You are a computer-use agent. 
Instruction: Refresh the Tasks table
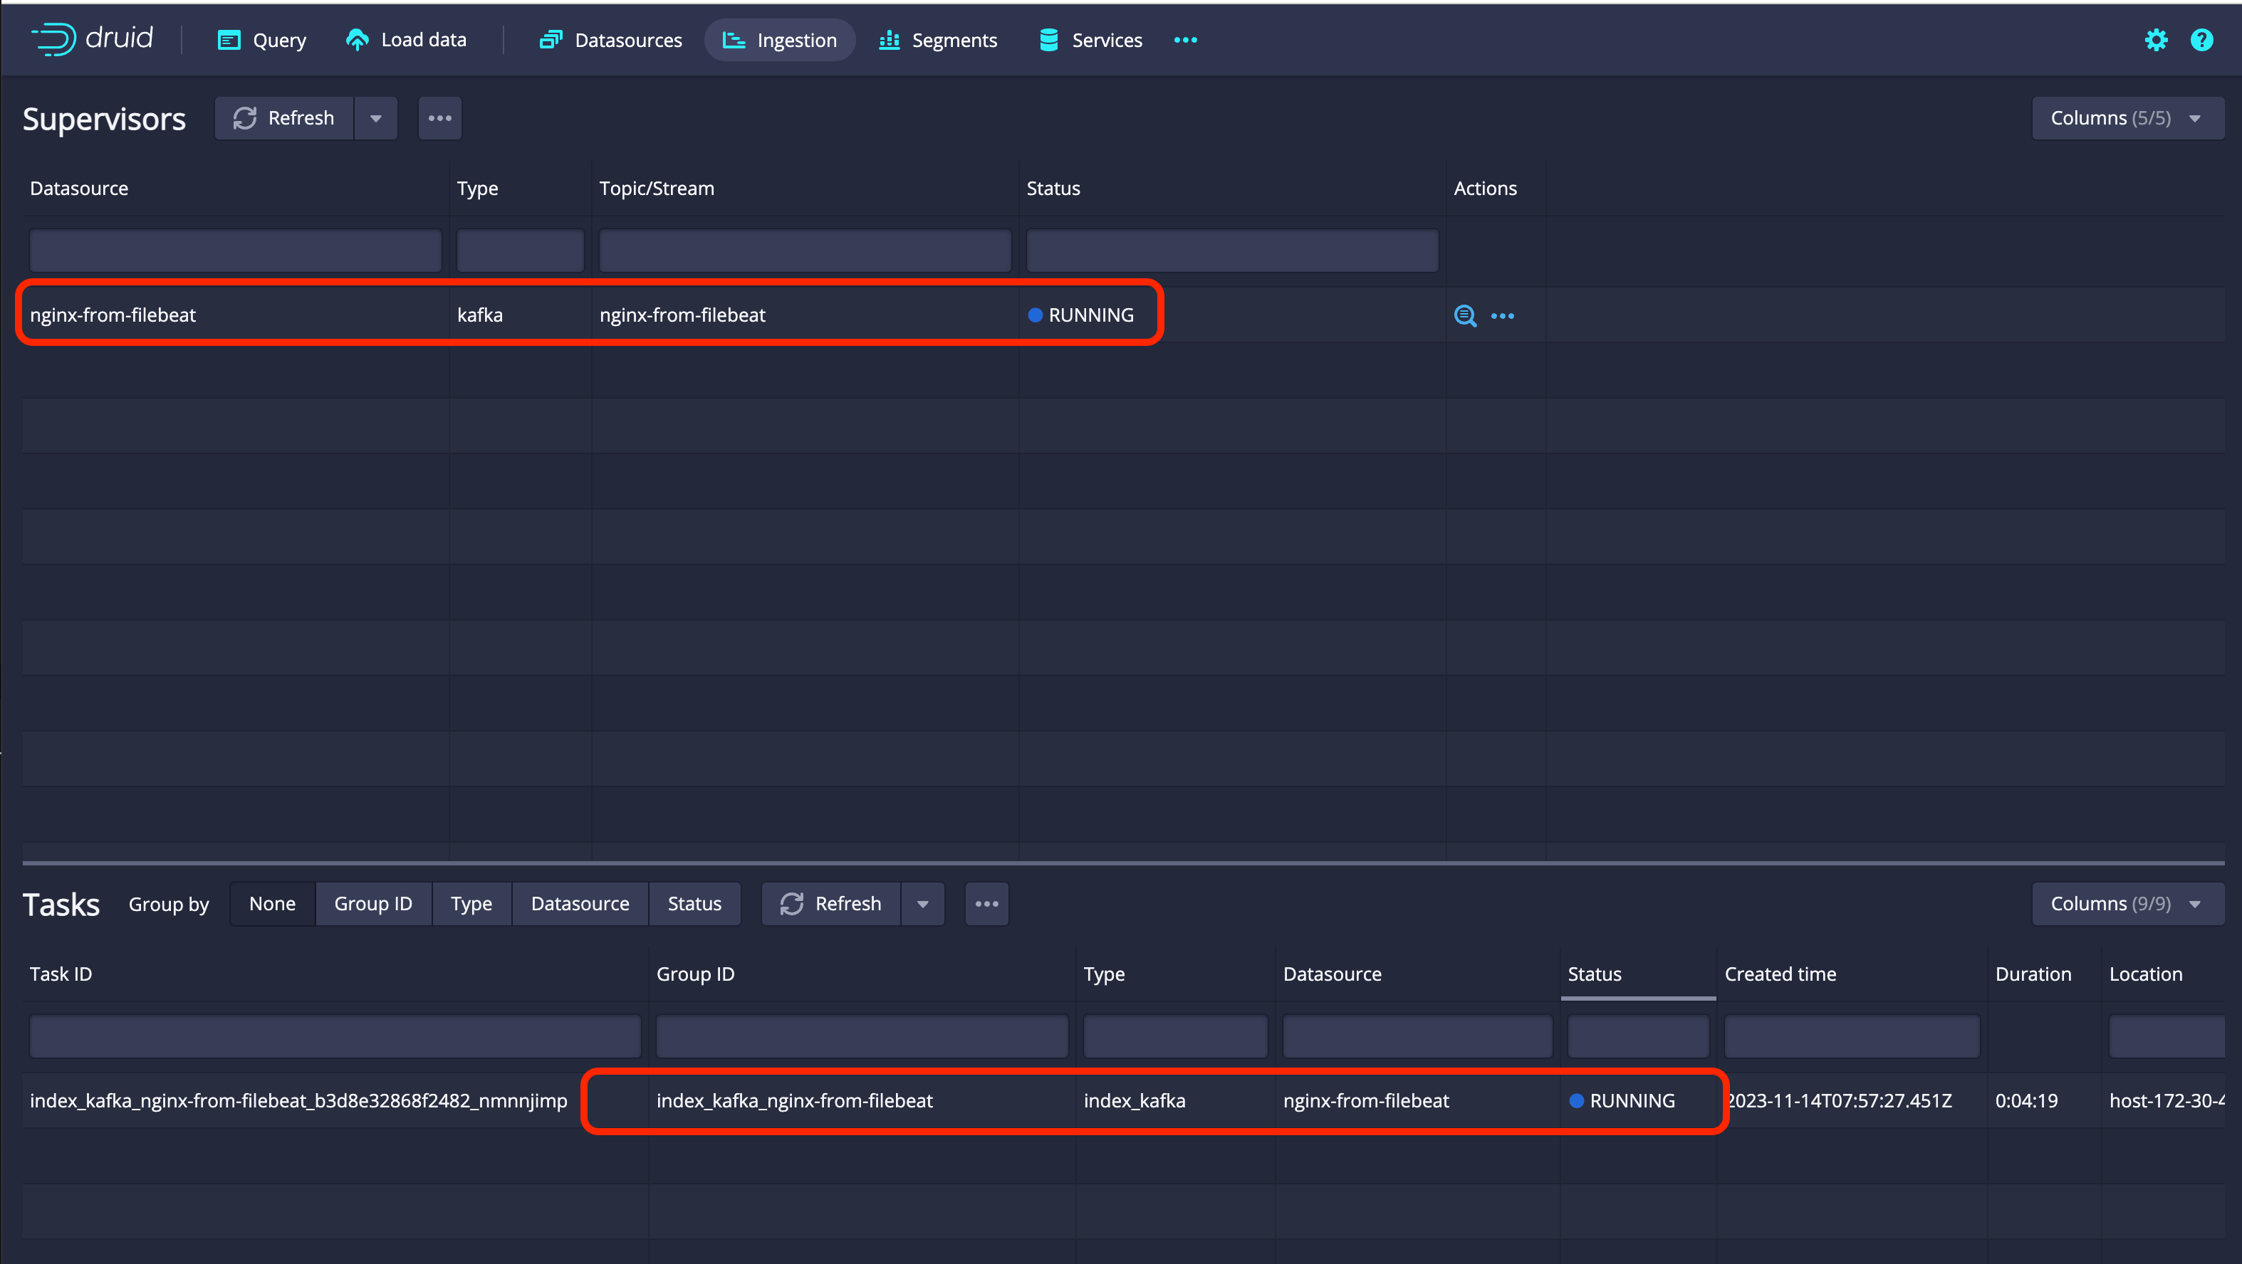coord(831,904)
